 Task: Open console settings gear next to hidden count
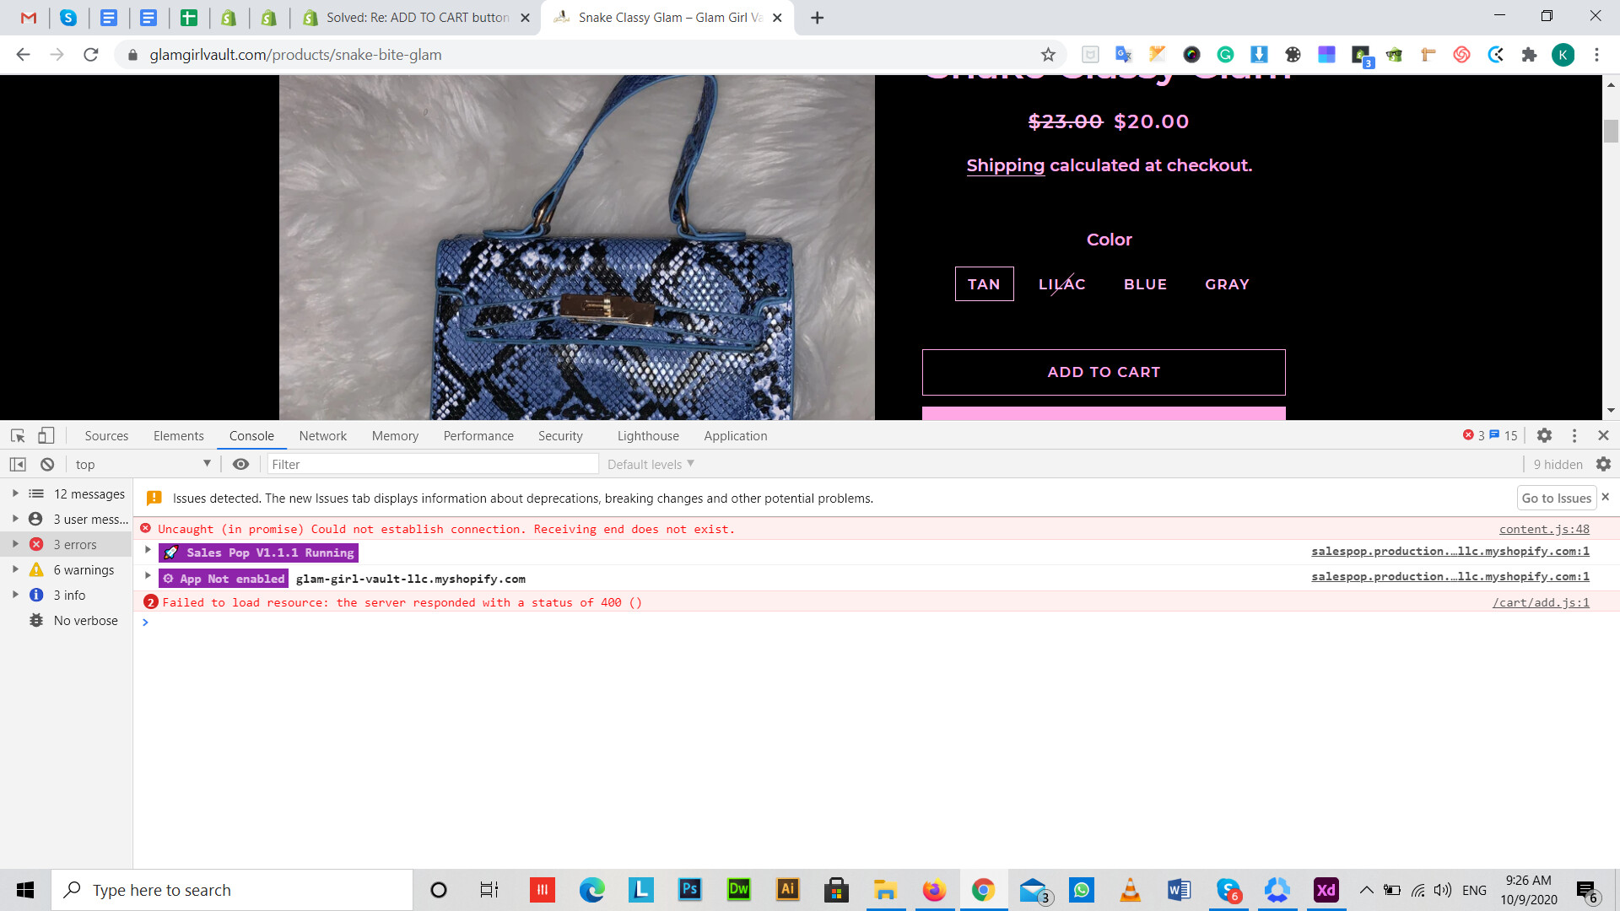[1603, 465]
